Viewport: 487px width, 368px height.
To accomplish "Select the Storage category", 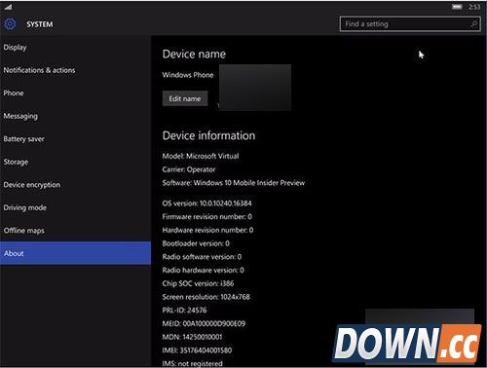I will point(75,162).
